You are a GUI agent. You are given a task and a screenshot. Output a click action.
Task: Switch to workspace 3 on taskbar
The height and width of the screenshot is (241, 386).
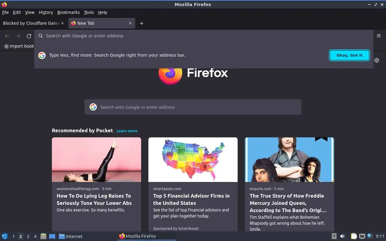(x=28, y=236)
